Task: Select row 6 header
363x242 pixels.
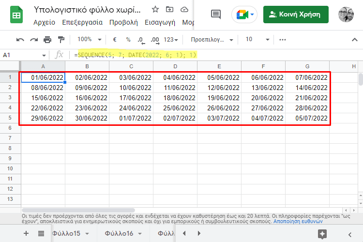Action: [10, 128]
